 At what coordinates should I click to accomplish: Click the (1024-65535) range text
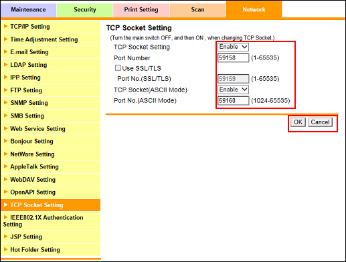coord(270,101)
